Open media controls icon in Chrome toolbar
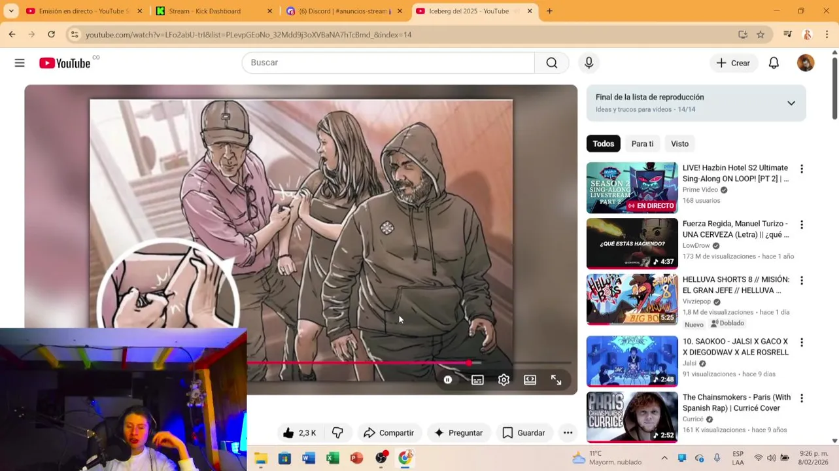 coord(787,35)
